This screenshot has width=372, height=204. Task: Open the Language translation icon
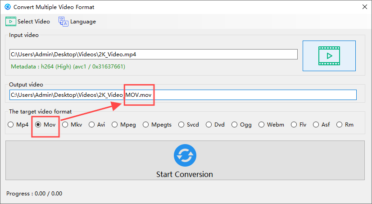pyautogui.click(x=64, y=22)
